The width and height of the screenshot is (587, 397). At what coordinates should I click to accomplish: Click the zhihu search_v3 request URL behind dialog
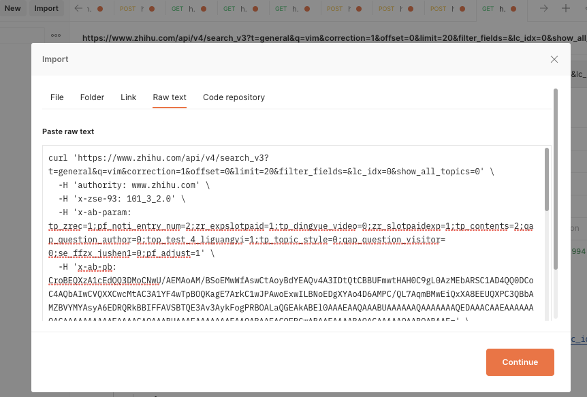coord(334,38)
